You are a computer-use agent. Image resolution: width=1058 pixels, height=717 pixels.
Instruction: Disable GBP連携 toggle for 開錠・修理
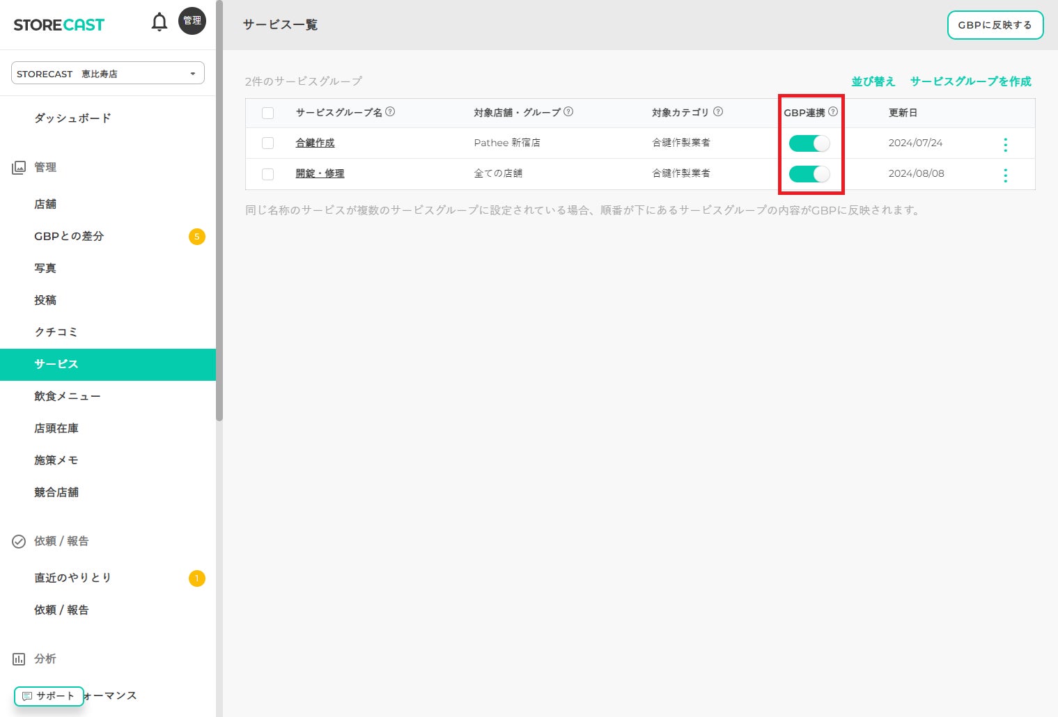809,174
